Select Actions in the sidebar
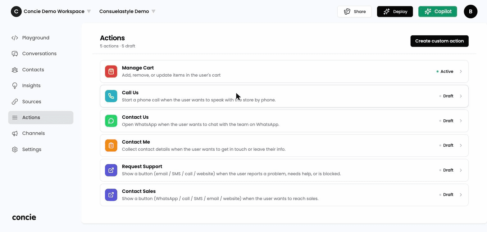The height and width of the screenshot is (232, 487). click(41, 118)
